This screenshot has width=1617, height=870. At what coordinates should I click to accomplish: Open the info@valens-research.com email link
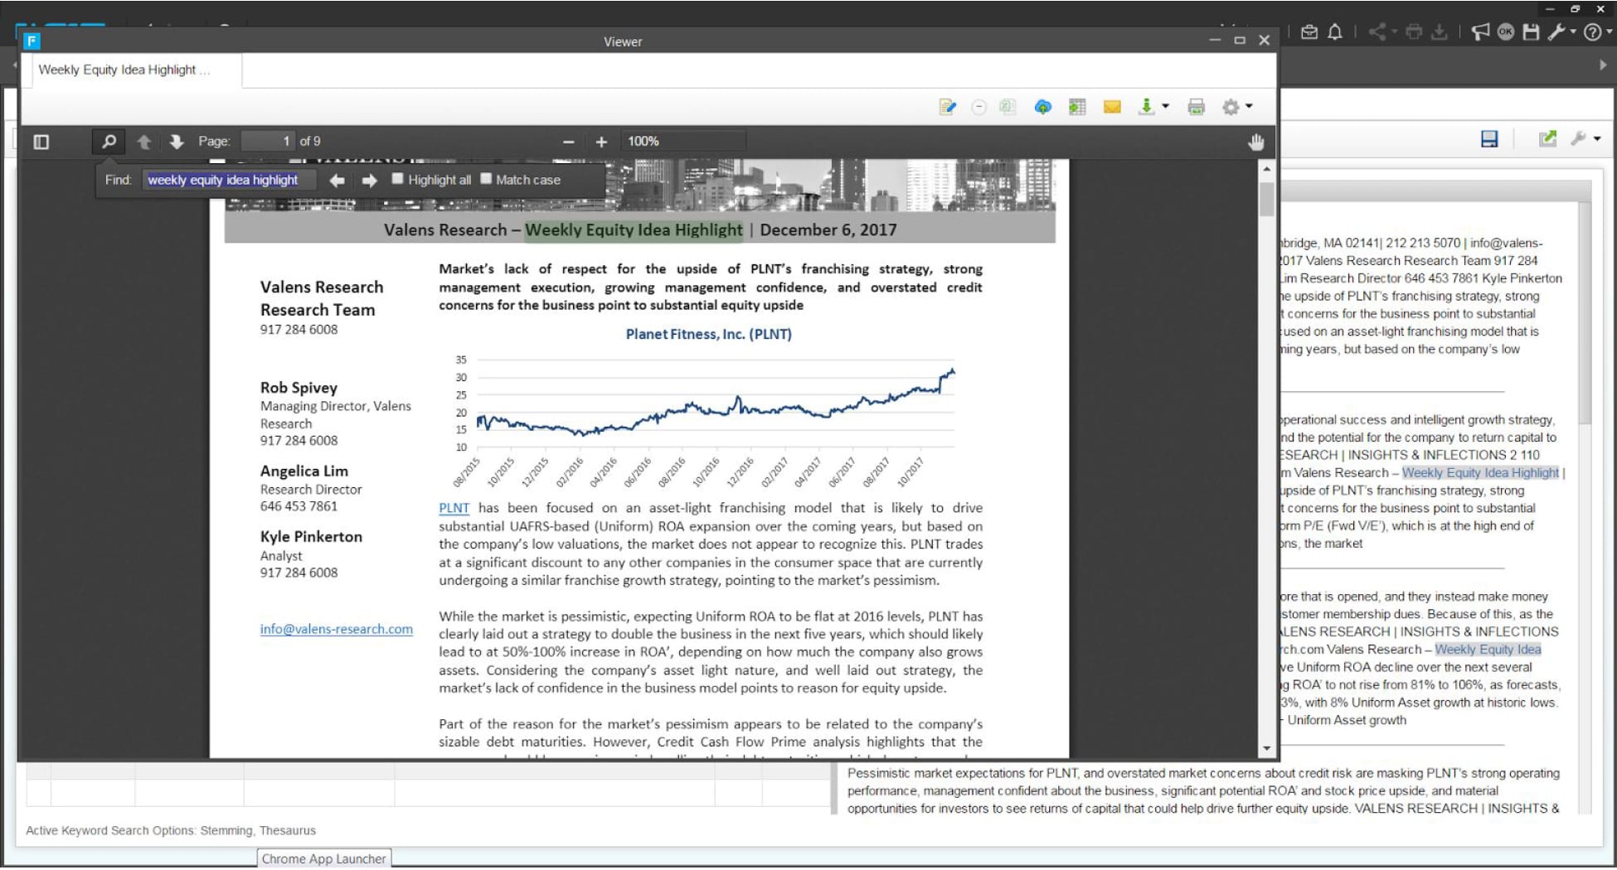336,629
